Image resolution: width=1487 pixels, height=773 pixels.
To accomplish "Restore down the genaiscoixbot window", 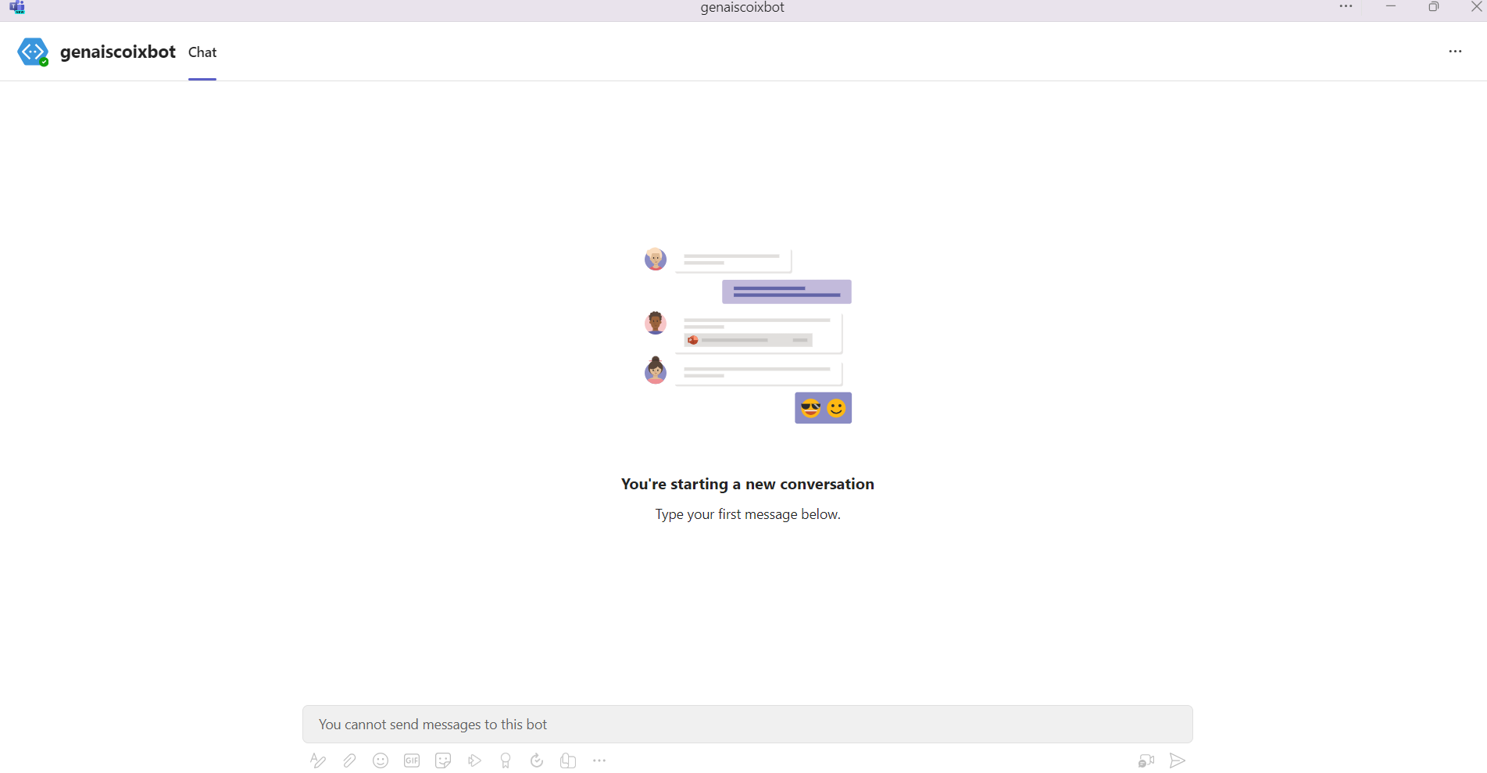I will tap(1434, 6).
